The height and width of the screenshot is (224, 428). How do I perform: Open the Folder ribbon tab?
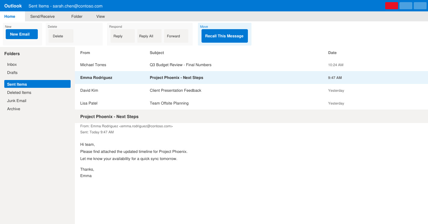tap(77, 16)
